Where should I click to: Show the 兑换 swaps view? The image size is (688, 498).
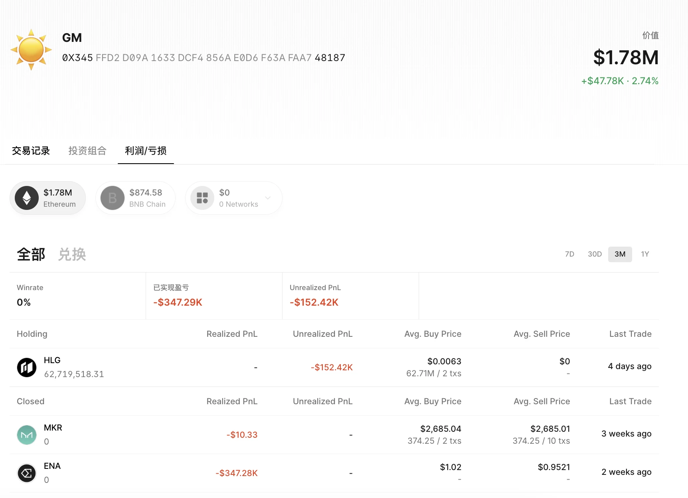click(72, 254)
